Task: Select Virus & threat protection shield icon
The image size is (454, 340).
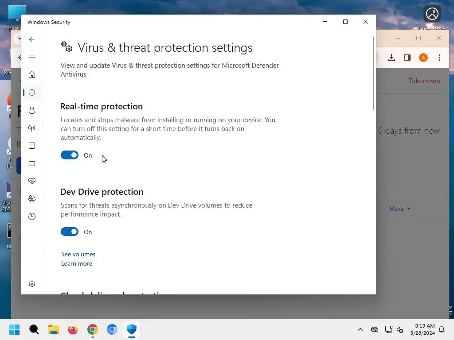Action: (32, 93)
